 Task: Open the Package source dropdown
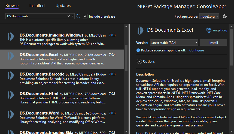click(209, 17)
